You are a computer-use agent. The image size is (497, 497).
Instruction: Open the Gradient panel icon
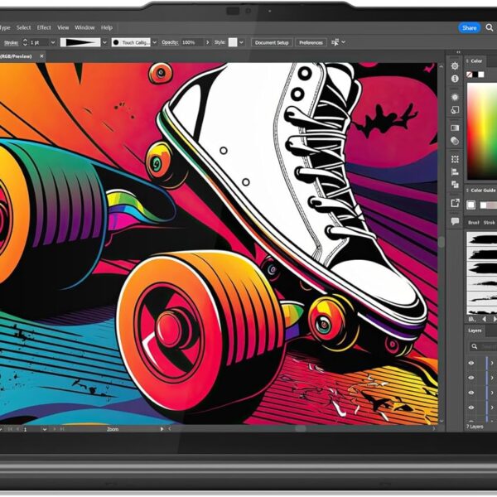(455, 128)
